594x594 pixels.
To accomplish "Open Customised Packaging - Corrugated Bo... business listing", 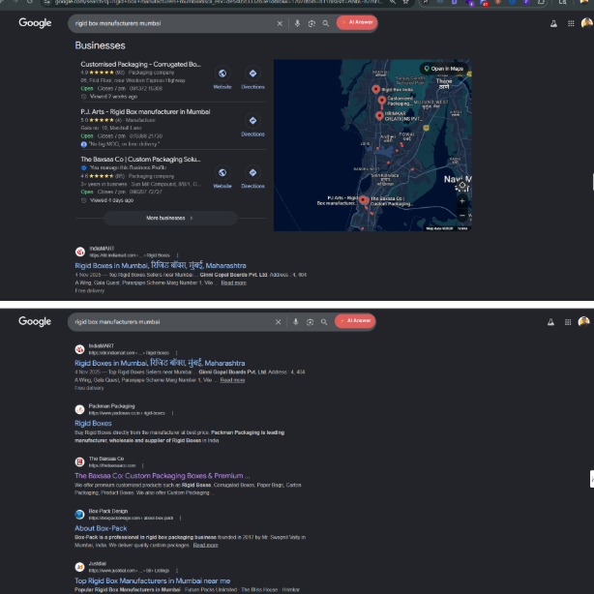I will point(141,65).
